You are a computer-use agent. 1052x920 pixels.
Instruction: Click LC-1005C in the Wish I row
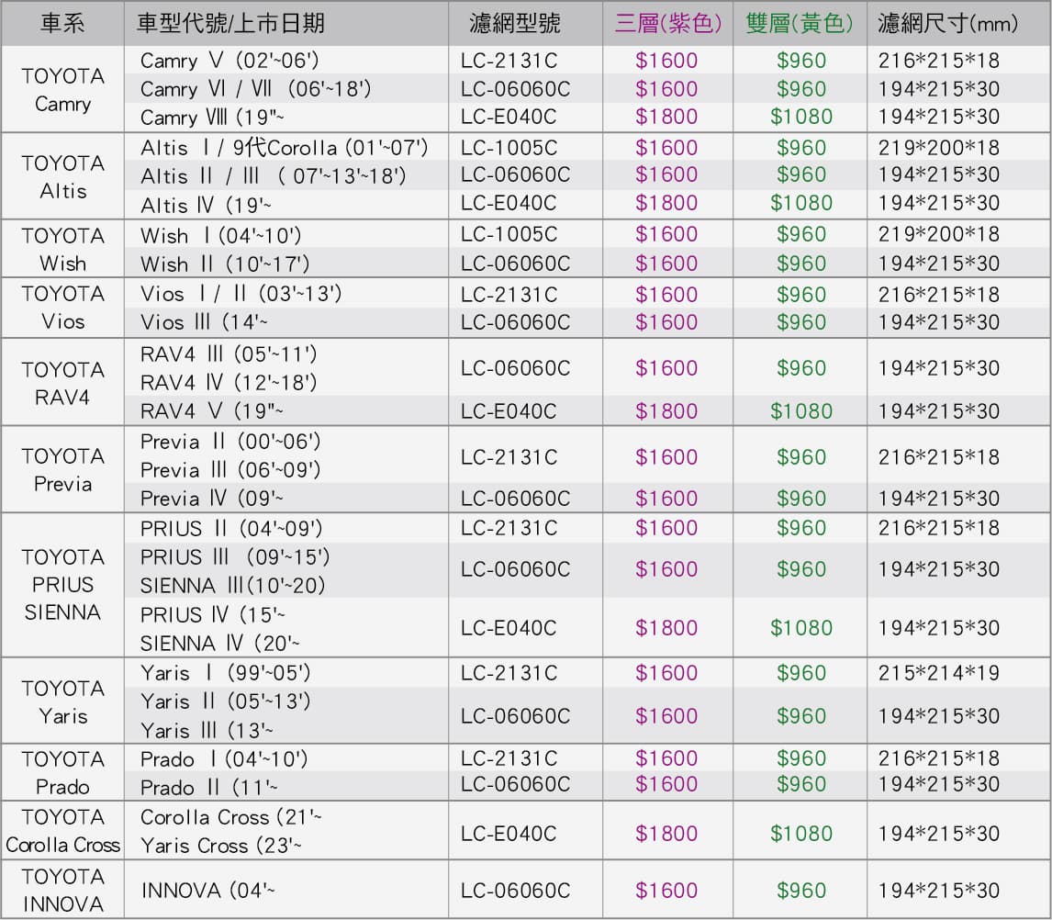(x=509, y=234)
